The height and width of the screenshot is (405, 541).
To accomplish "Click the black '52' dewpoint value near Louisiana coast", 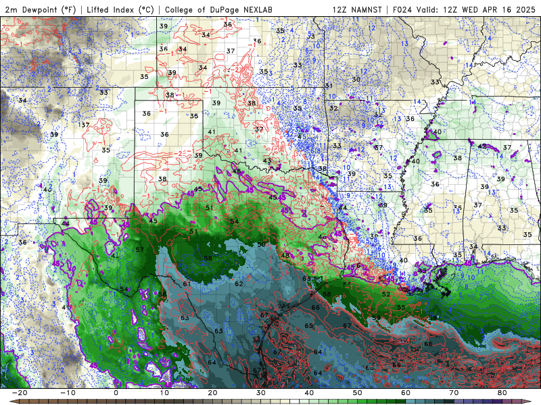I will 386,294.
